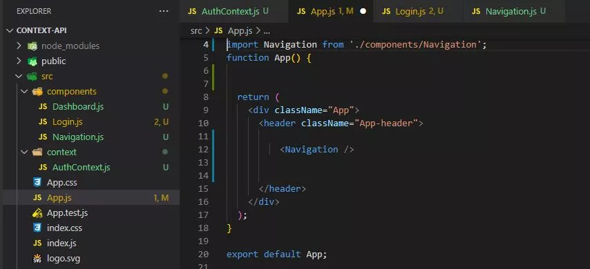Click the src breadcrumb segment
This screenshot has height=269, width=590.
196,31
